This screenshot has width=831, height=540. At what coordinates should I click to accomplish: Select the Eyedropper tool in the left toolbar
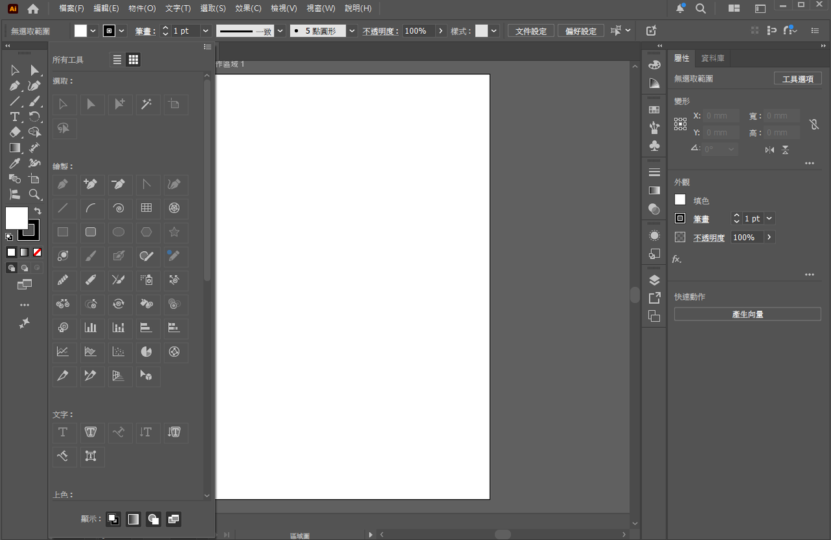[15, 164]
